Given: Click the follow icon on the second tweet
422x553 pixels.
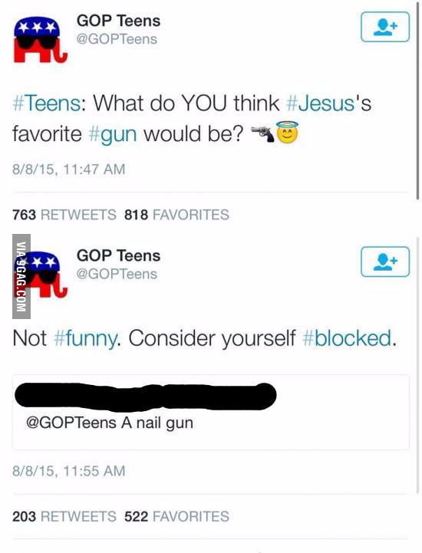Looking at the screenshot, I should click(385, 262).
